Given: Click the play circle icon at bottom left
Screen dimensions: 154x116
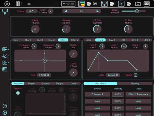Looking at the screenshot, I should click(x=5, y=113).
